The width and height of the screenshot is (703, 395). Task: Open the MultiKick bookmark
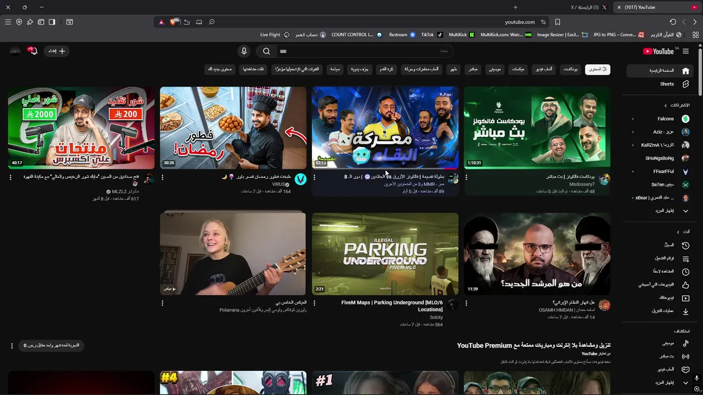[x=461, y=35]
